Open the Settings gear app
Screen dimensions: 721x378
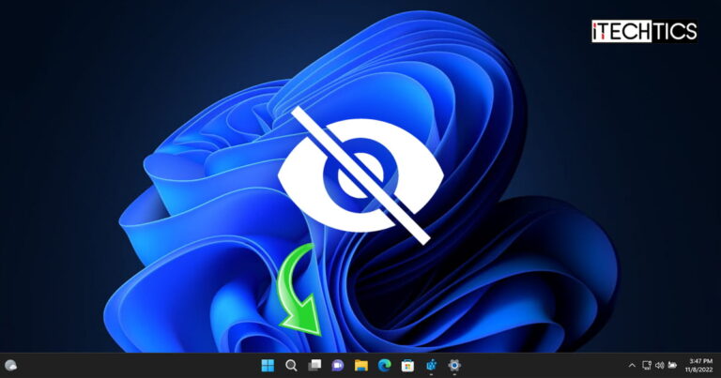[454, 365]
